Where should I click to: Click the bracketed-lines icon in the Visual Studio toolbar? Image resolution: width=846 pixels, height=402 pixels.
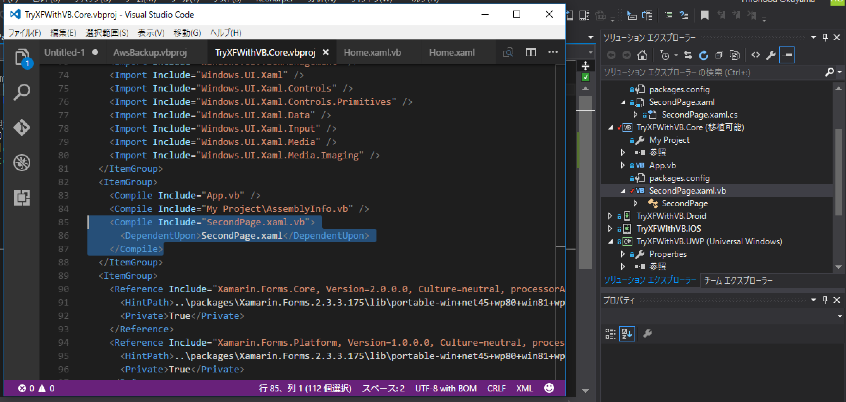coord(647,15)
